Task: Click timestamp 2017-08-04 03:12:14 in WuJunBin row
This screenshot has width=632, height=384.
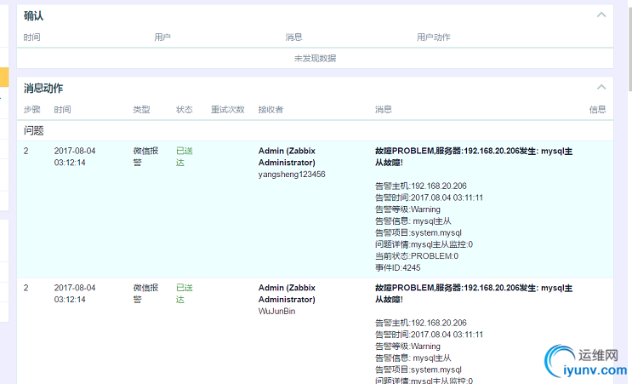Action: coord(75,294)
